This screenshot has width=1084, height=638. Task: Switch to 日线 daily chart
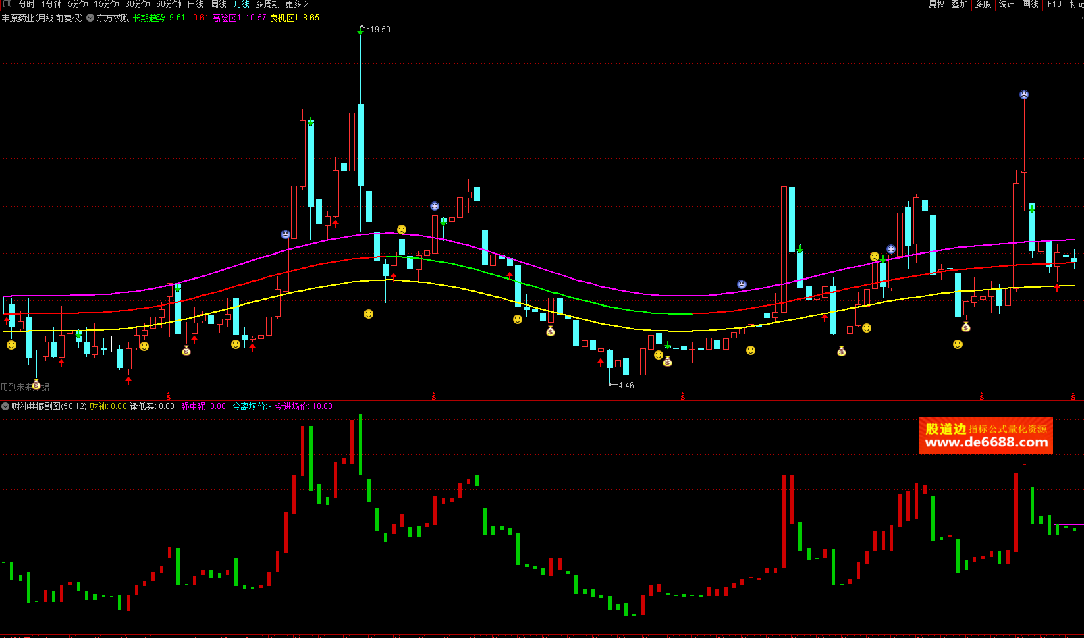[x=196, y=4]
